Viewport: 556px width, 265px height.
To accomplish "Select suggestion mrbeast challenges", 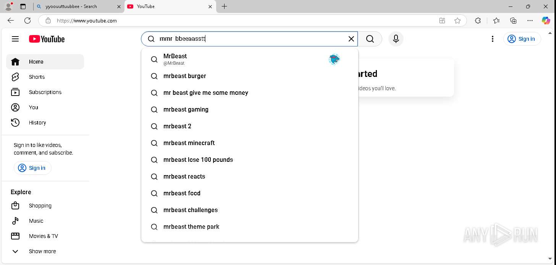I will pos(250,210).
